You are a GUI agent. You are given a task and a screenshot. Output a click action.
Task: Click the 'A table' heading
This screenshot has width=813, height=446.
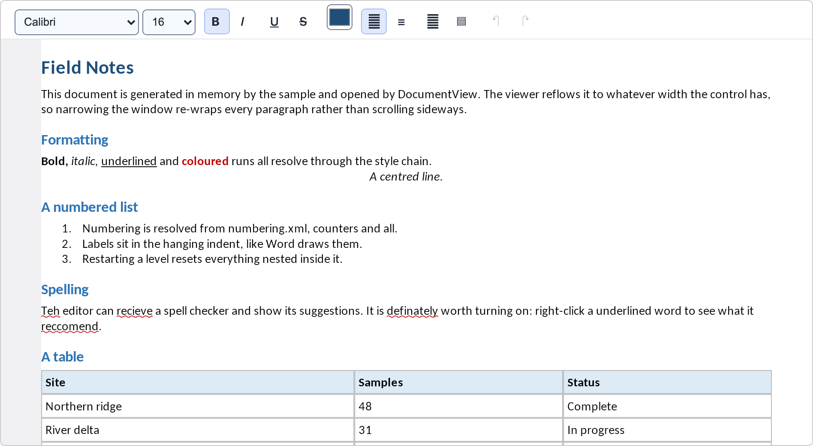point(63,357)
